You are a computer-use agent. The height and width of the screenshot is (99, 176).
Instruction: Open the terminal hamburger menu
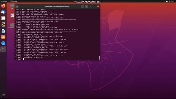[86, 6]
